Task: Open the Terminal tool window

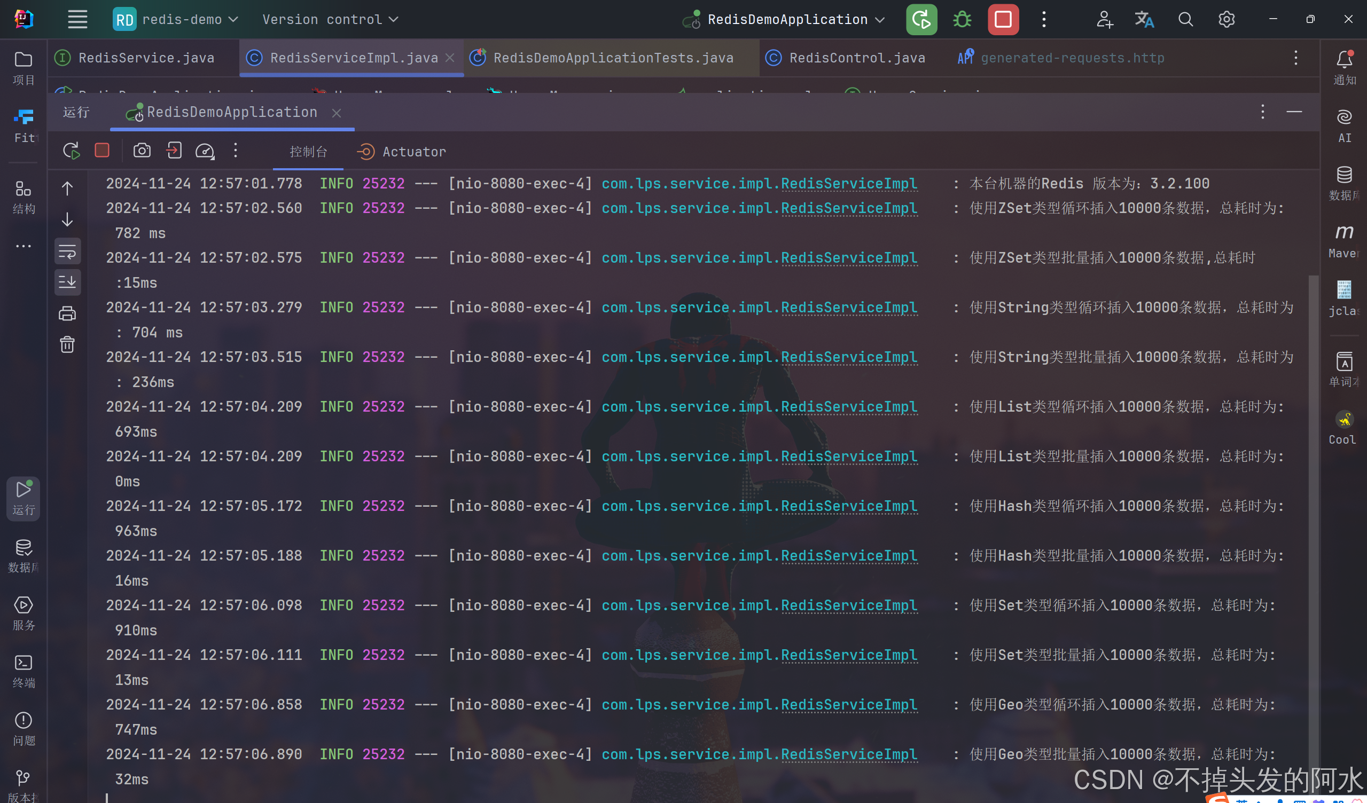Action: (24, 671)
